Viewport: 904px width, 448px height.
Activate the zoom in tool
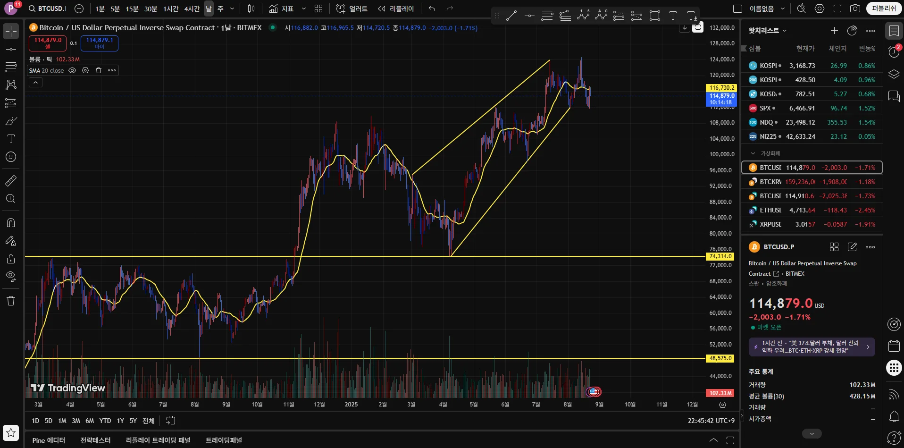[x=11, y=199]
